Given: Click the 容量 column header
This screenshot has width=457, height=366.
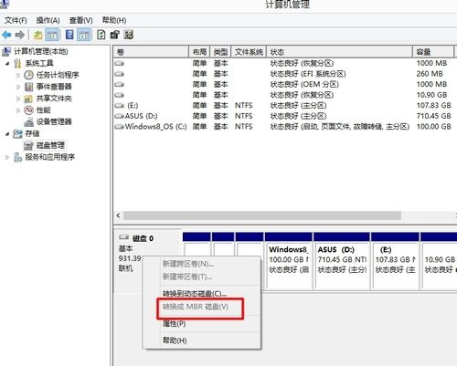Looking at the screenshot, I should pyautogui.click(x=433, y=52).
